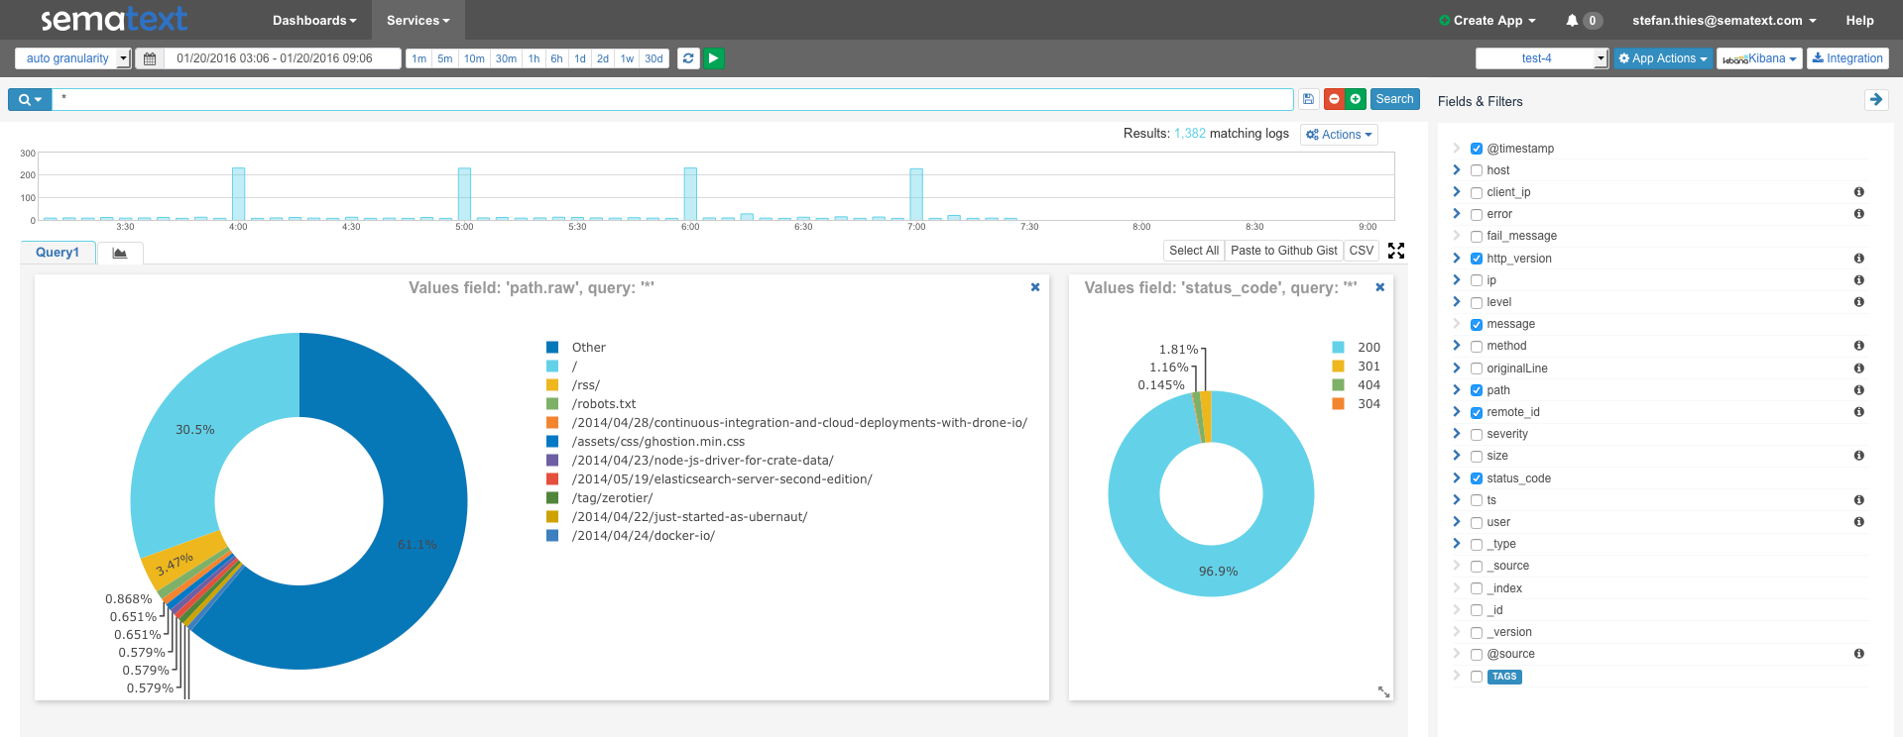Viewport: 1903px width, 737px height.
Task: Open the Dashboards menu
Action: (314, 20)
